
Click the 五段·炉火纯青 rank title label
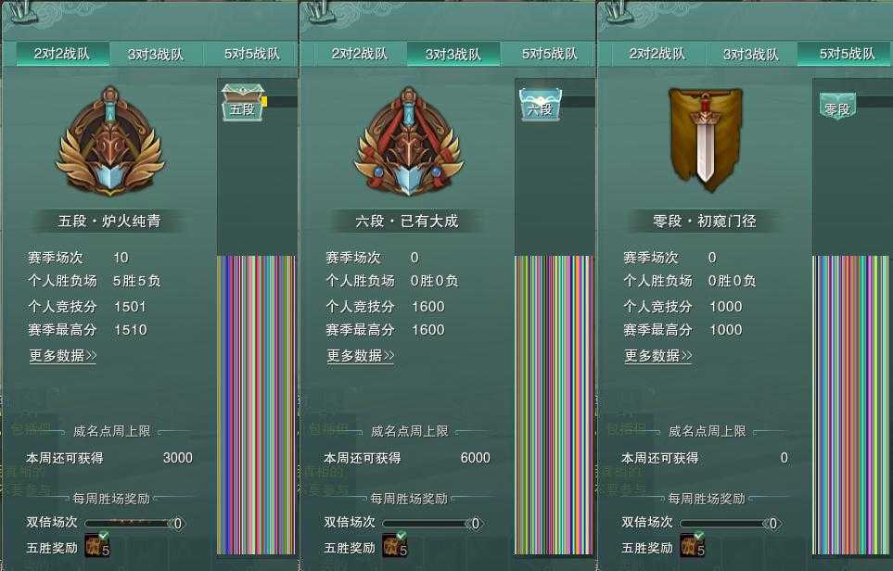tap(109, 221)
